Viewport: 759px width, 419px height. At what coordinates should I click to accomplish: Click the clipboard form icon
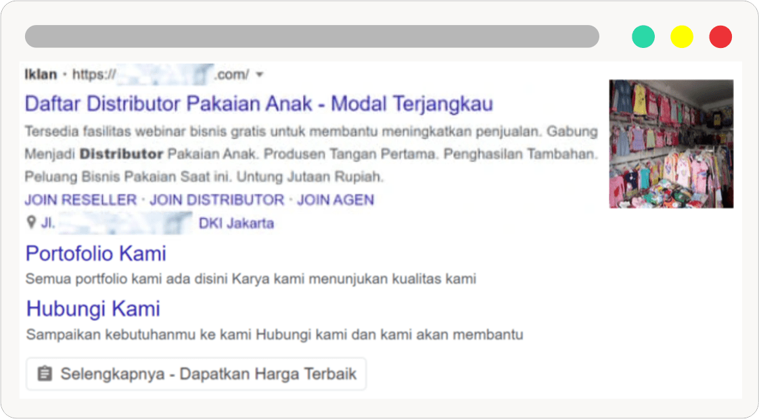45,374
